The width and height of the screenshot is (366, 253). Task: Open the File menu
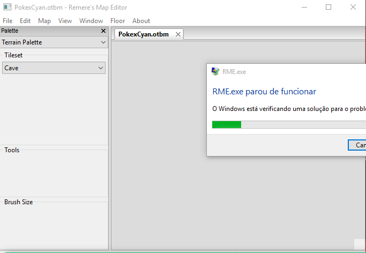click(8, 21)
